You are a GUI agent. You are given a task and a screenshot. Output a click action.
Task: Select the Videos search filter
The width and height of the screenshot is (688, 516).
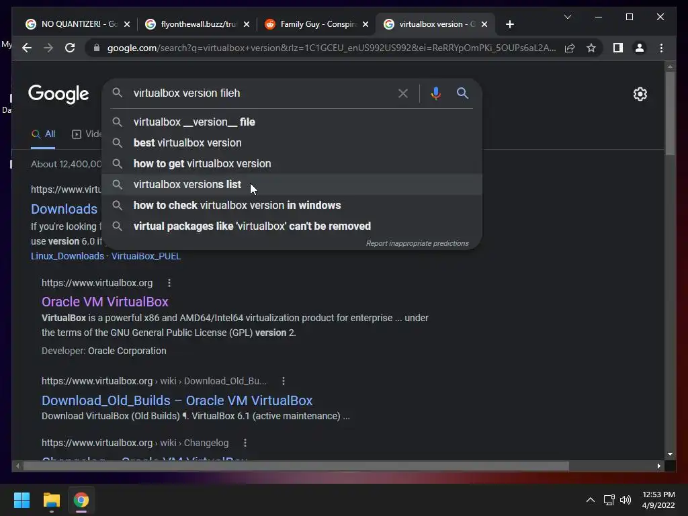coord(87,134)
